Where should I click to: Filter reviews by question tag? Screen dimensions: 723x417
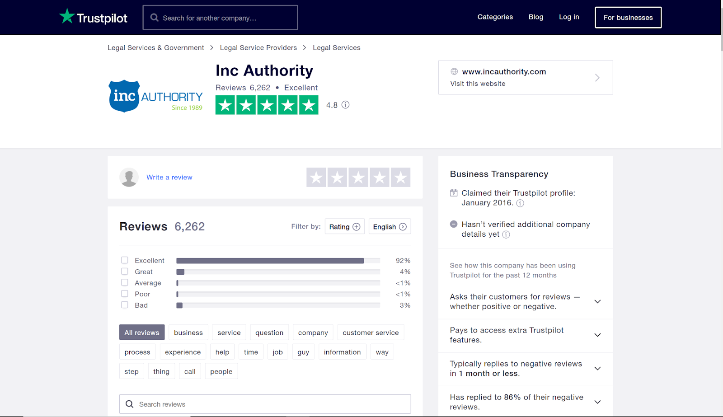tap(269, 333)
